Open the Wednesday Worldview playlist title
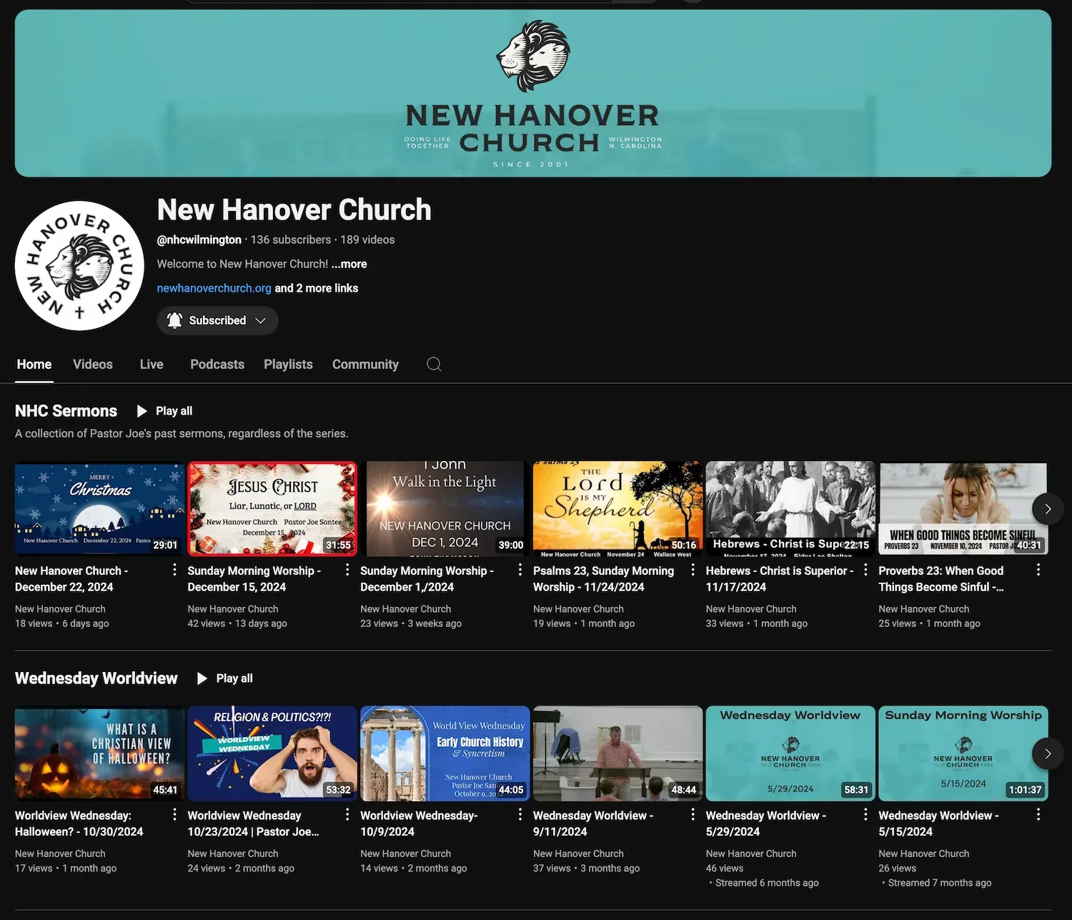The width and height of the screenshot is (1072, 920). [x=96, y=678]
